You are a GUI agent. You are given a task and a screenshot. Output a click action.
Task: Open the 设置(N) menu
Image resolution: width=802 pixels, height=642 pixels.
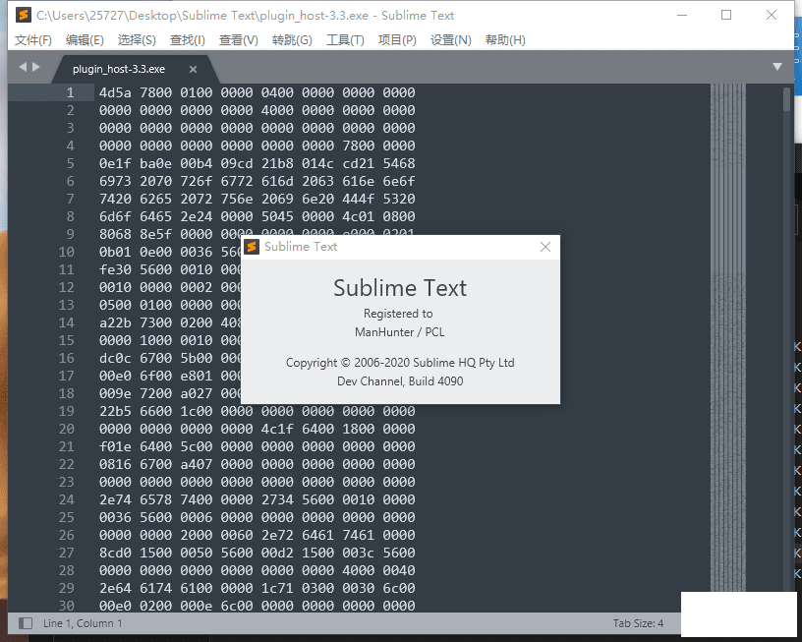pos(450,40)
